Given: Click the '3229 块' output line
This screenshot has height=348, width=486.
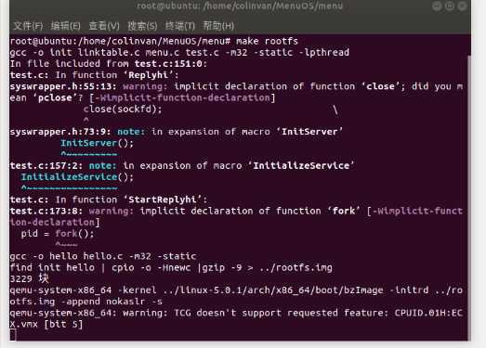Looking at the screenshot, I should [x=29, y=278].
